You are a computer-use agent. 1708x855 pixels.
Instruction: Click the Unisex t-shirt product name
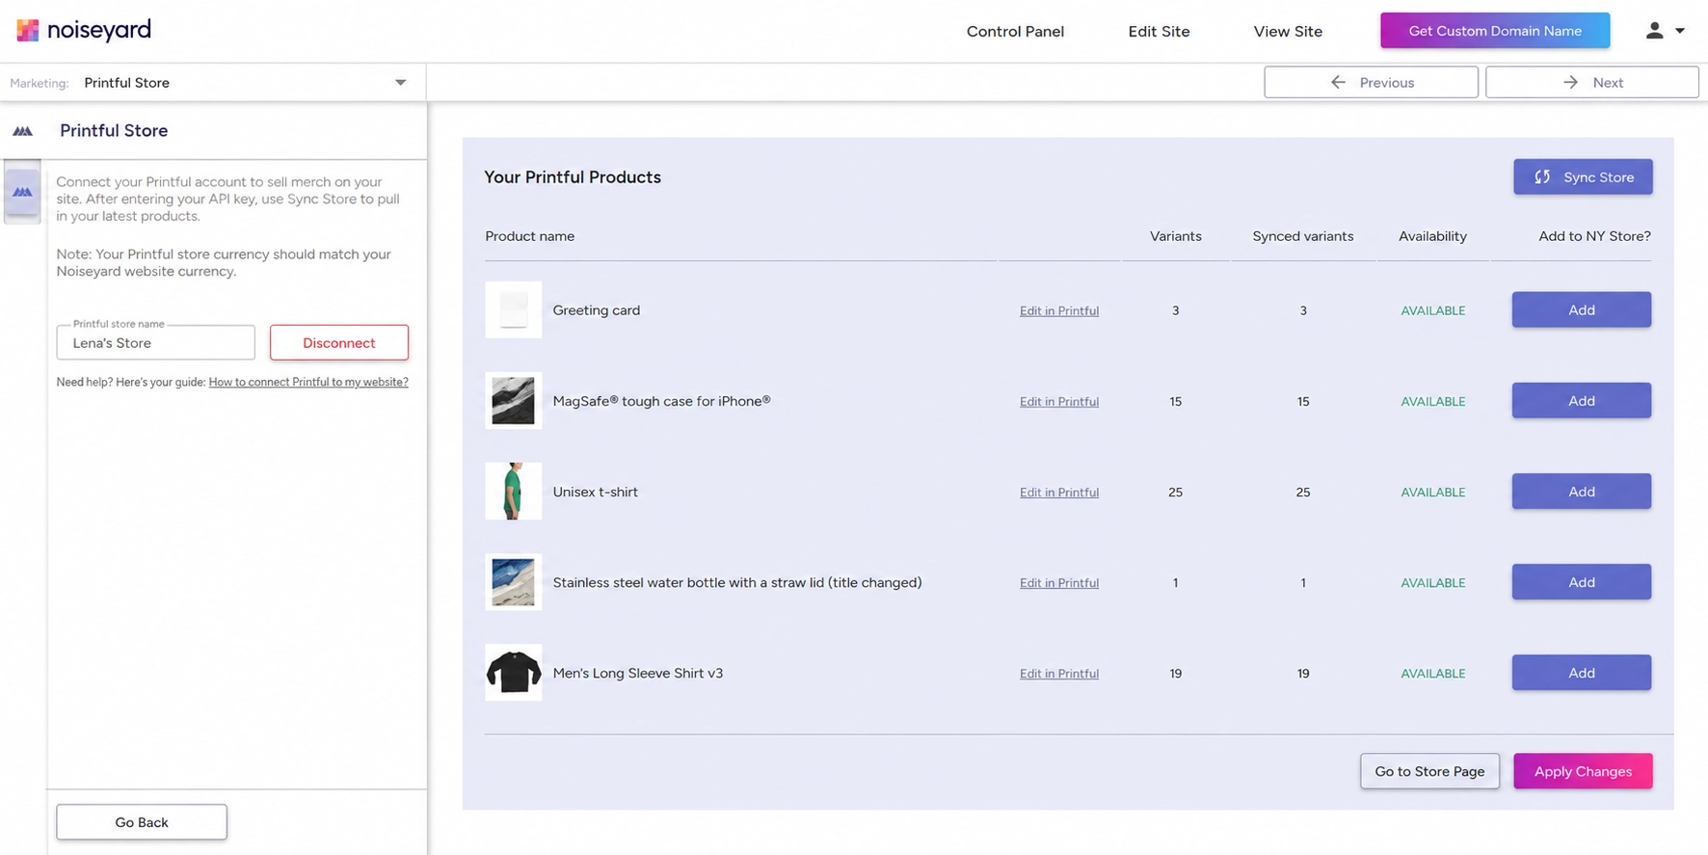[595, 492]
